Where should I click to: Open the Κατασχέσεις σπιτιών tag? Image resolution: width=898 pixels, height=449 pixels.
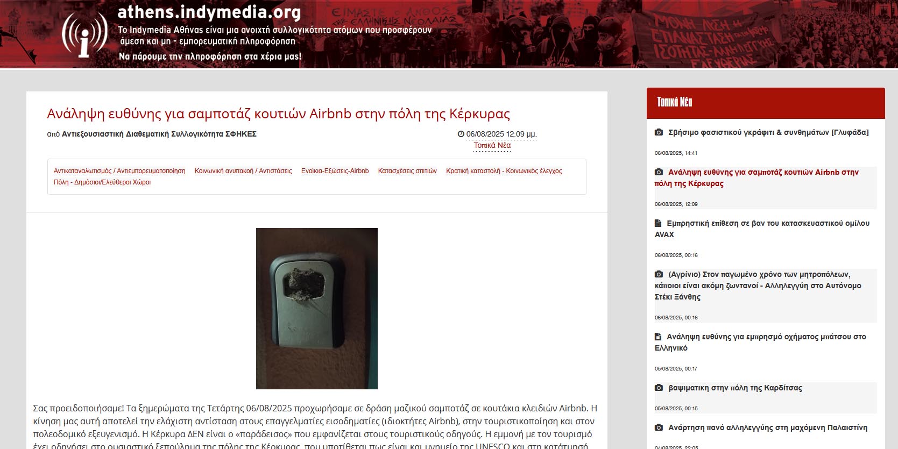[x=407, y=171]
